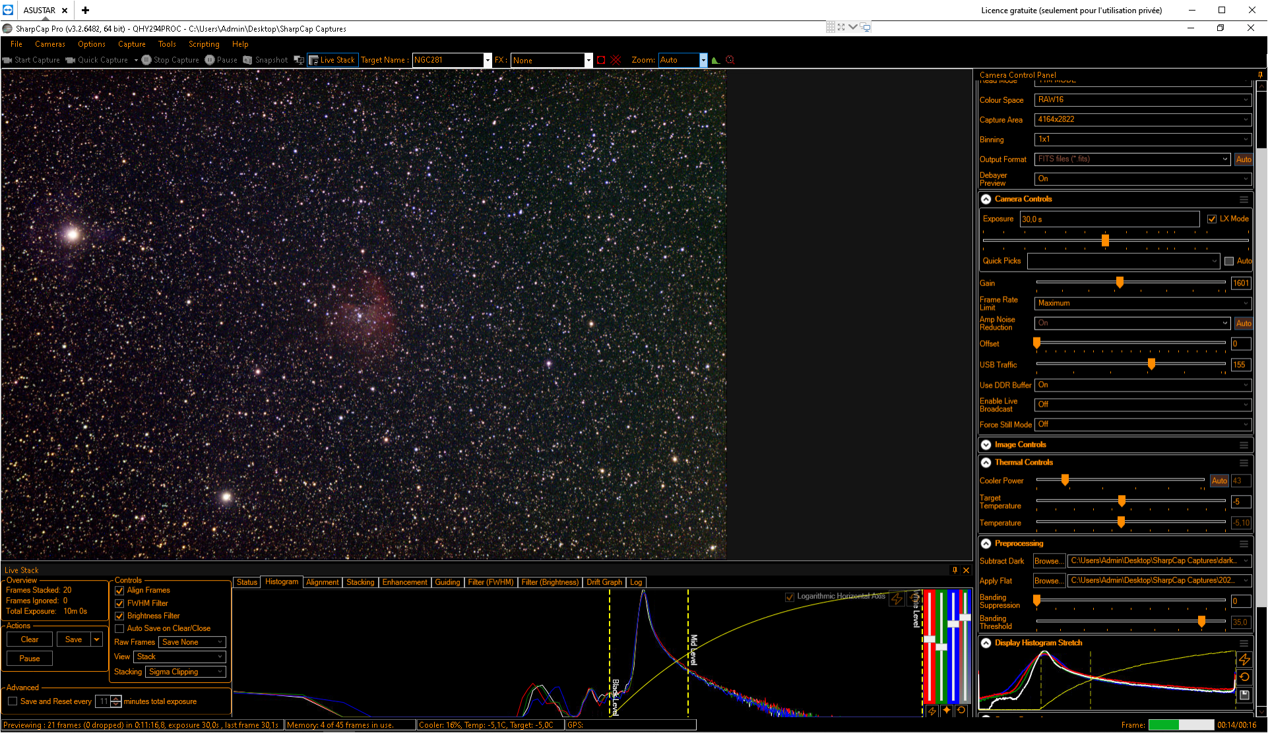Click the star colour balance icon under RGB sliders
The image size is (1268, 733).
947,711
